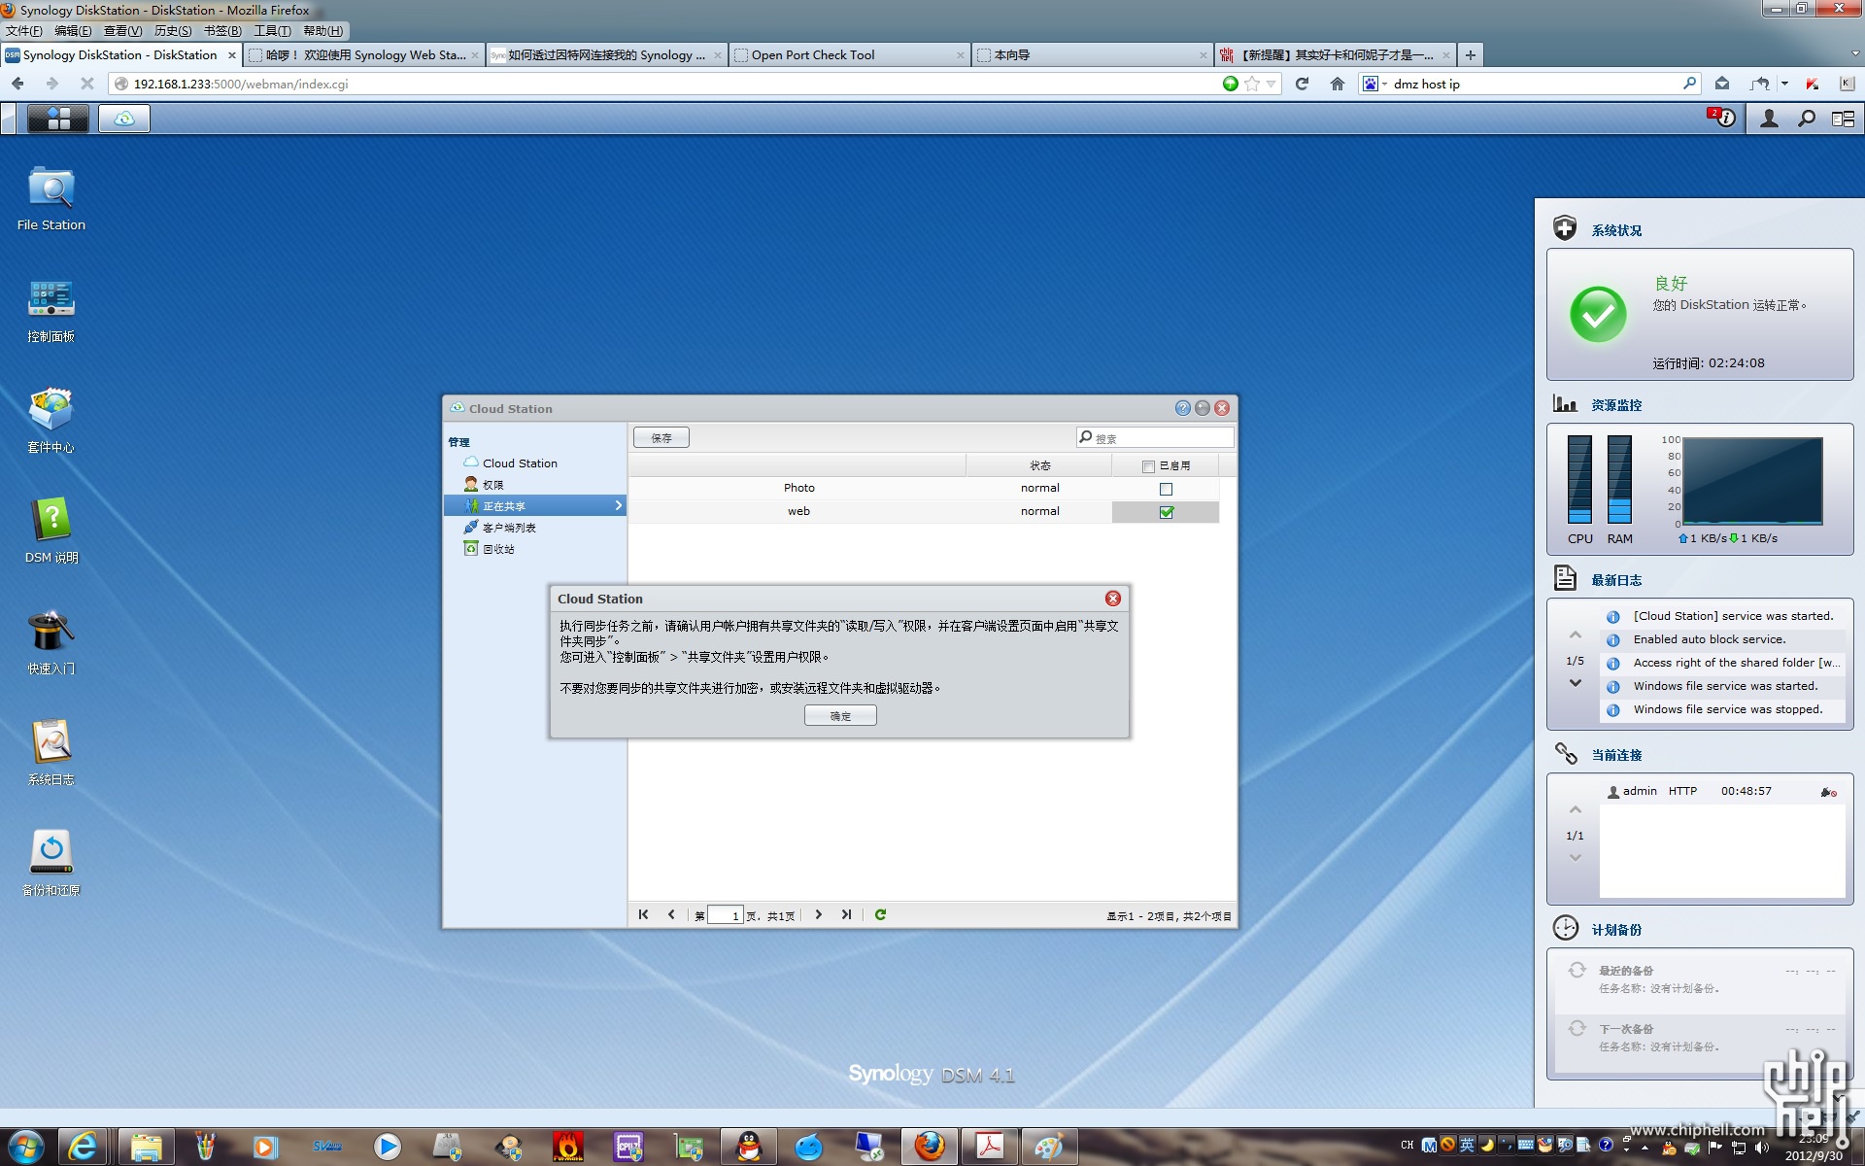Go to previous page in pager
The image size is (1865, 1166).
(x=671, y=914)
